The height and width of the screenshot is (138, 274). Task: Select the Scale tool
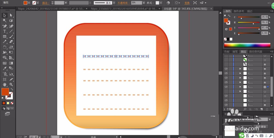coord(11,47)
